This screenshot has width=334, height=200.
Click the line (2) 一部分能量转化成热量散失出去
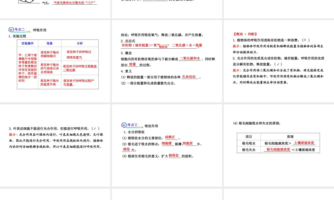pos(149,83)
